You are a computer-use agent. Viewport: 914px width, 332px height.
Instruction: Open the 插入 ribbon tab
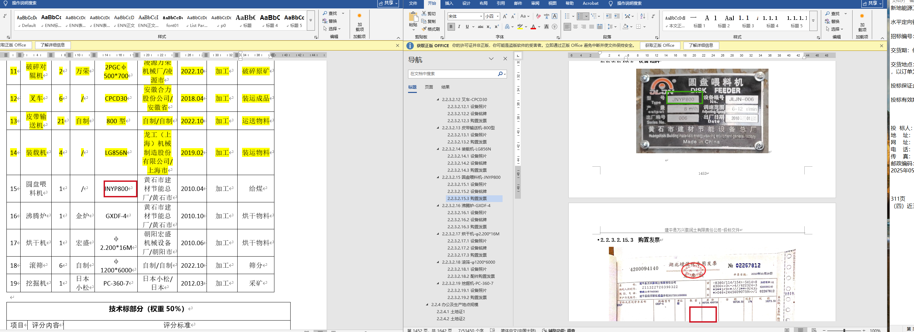[449, 4]
